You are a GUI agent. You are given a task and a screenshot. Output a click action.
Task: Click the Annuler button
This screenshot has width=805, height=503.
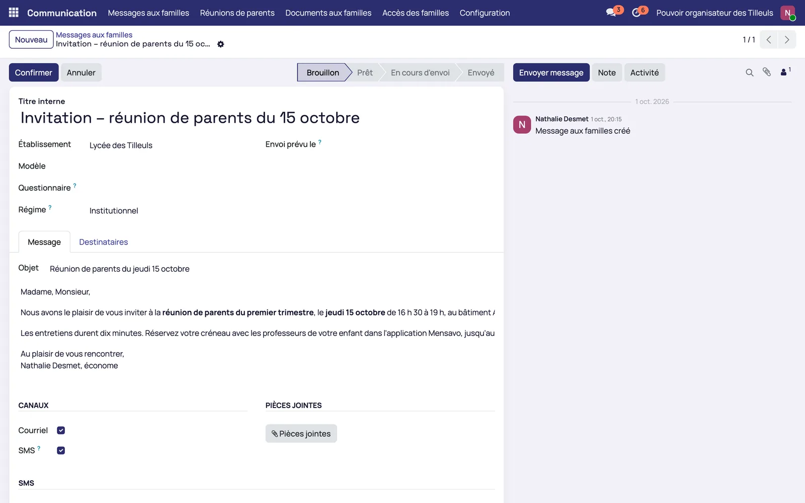(81, 72)
